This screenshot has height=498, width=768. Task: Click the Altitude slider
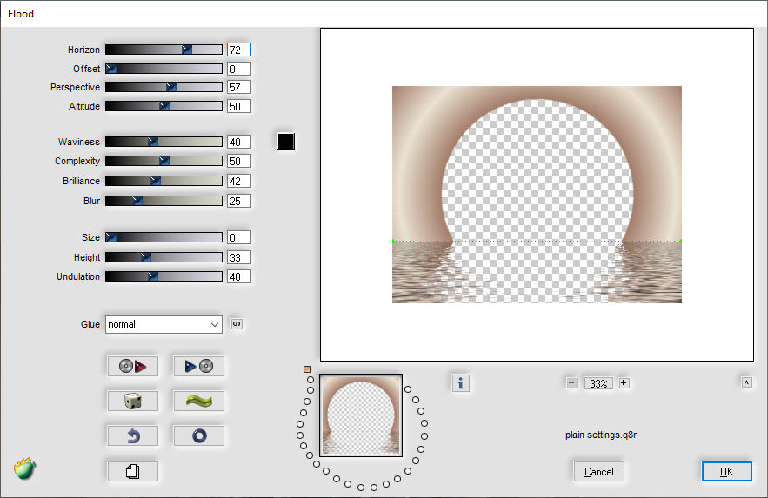point(164,106)
